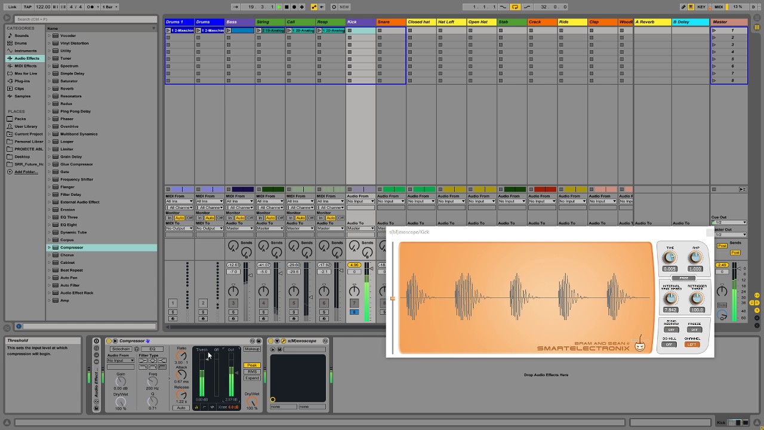
Task: Select the middle top-row filter type icon
Action: [x=153, y=361]
